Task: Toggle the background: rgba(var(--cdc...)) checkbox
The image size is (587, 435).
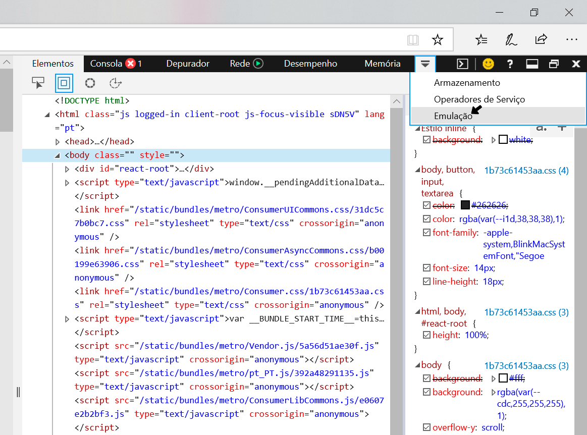Action: click(426, 392)
